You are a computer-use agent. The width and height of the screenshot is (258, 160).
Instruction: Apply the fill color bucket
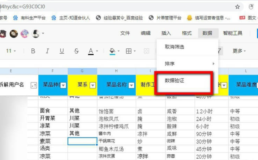click(112, 51)
